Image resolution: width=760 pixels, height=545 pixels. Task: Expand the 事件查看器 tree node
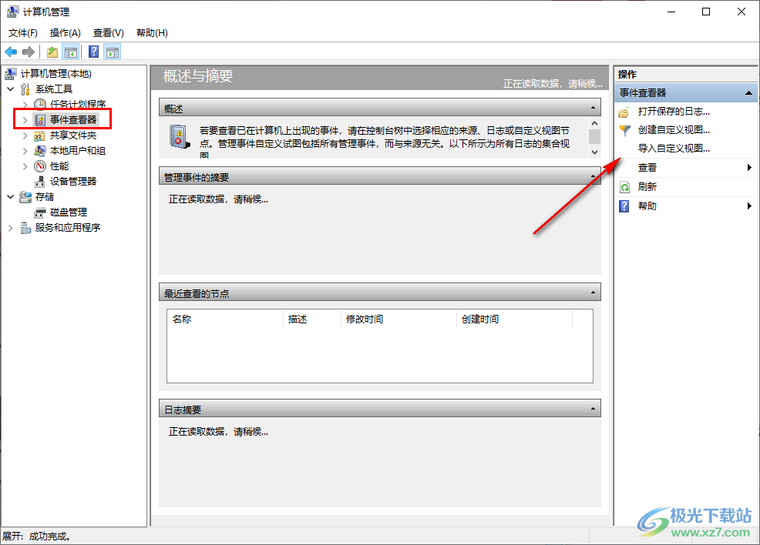(25, 120)
